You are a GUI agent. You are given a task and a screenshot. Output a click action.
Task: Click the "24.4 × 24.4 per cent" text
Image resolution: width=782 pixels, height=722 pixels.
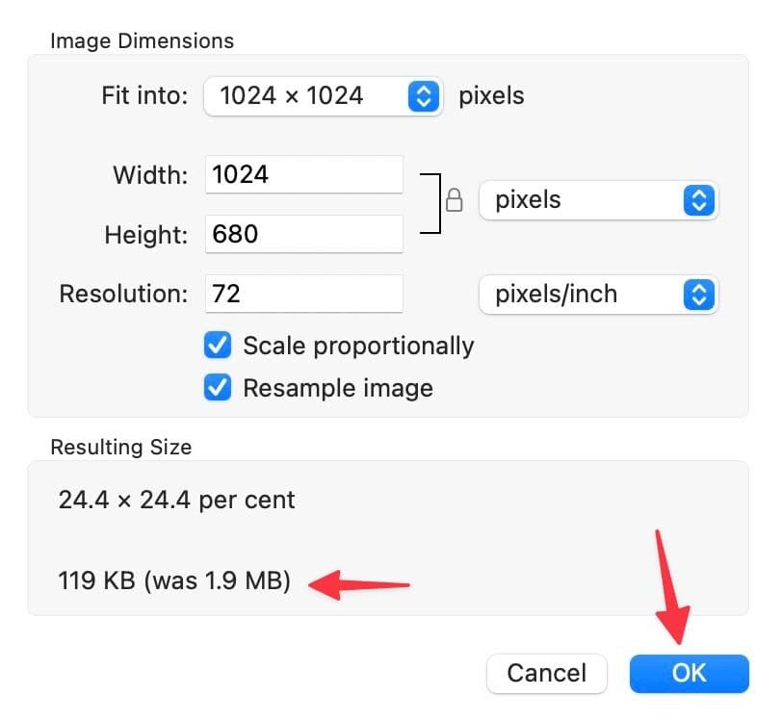pyautogui.click(x=177, y=501)
